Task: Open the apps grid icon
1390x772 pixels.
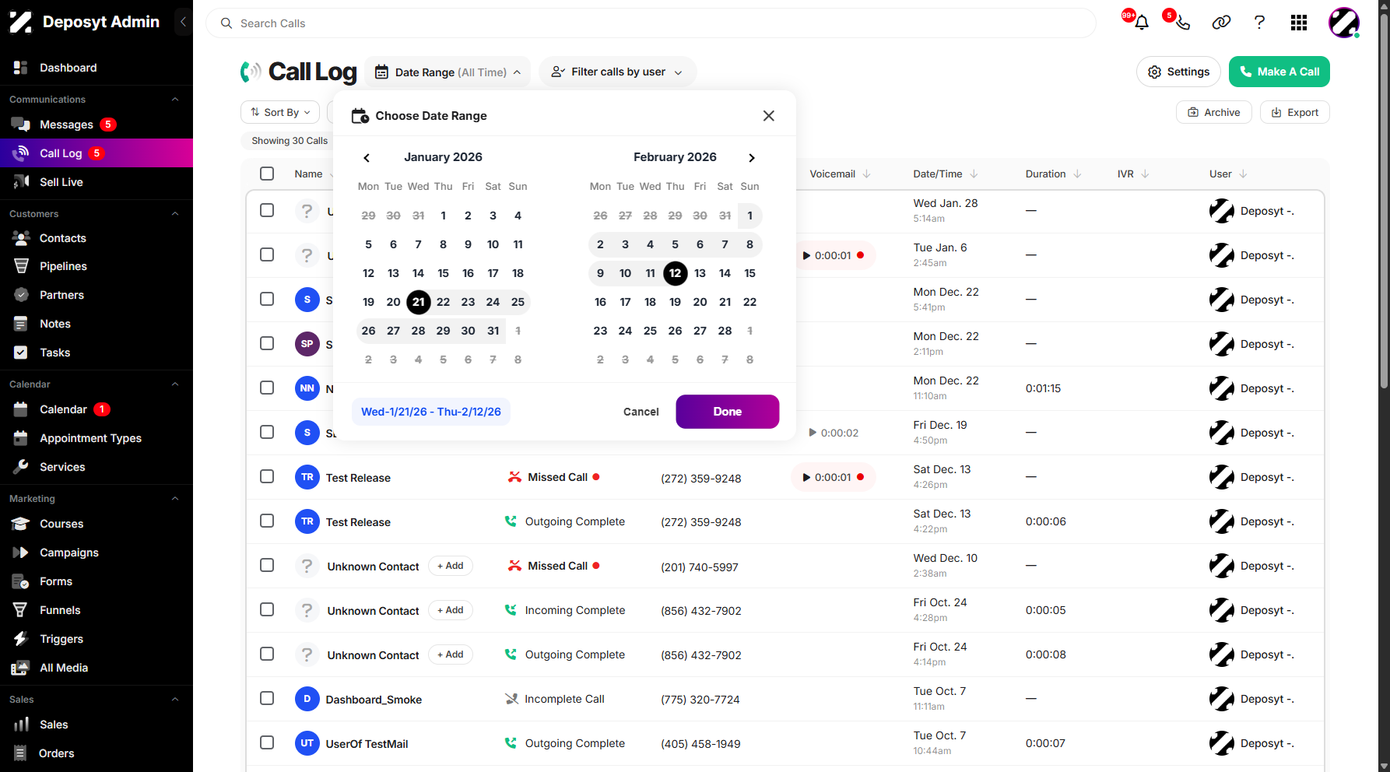Action: [1298, 23]
